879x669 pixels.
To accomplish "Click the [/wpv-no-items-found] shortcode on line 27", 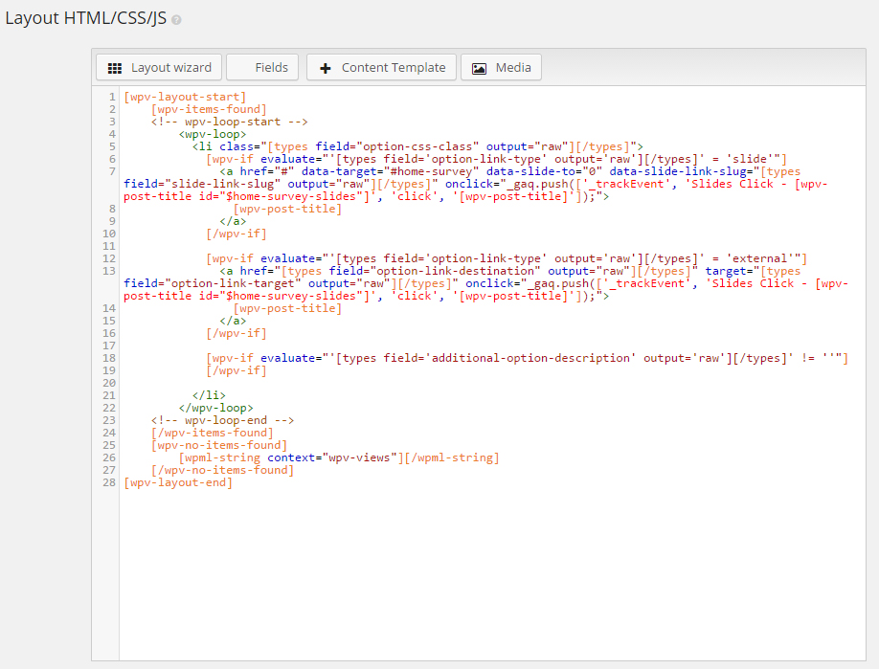I will point(222,470).
